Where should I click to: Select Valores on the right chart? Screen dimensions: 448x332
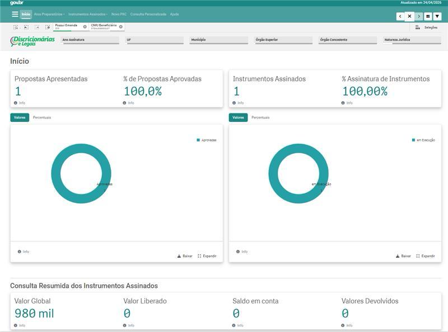coord(238,117)
